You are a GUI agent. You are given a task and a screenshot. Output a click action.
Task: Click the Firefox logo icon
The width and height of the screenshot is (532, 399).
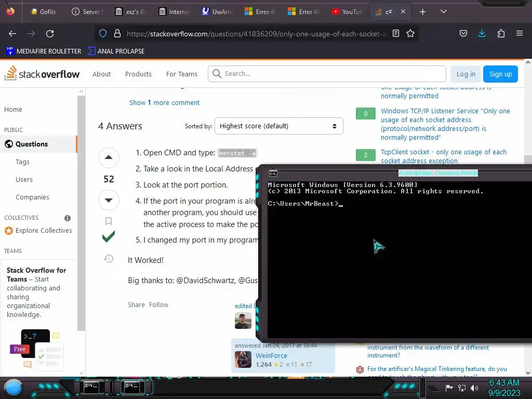point(10,11)
